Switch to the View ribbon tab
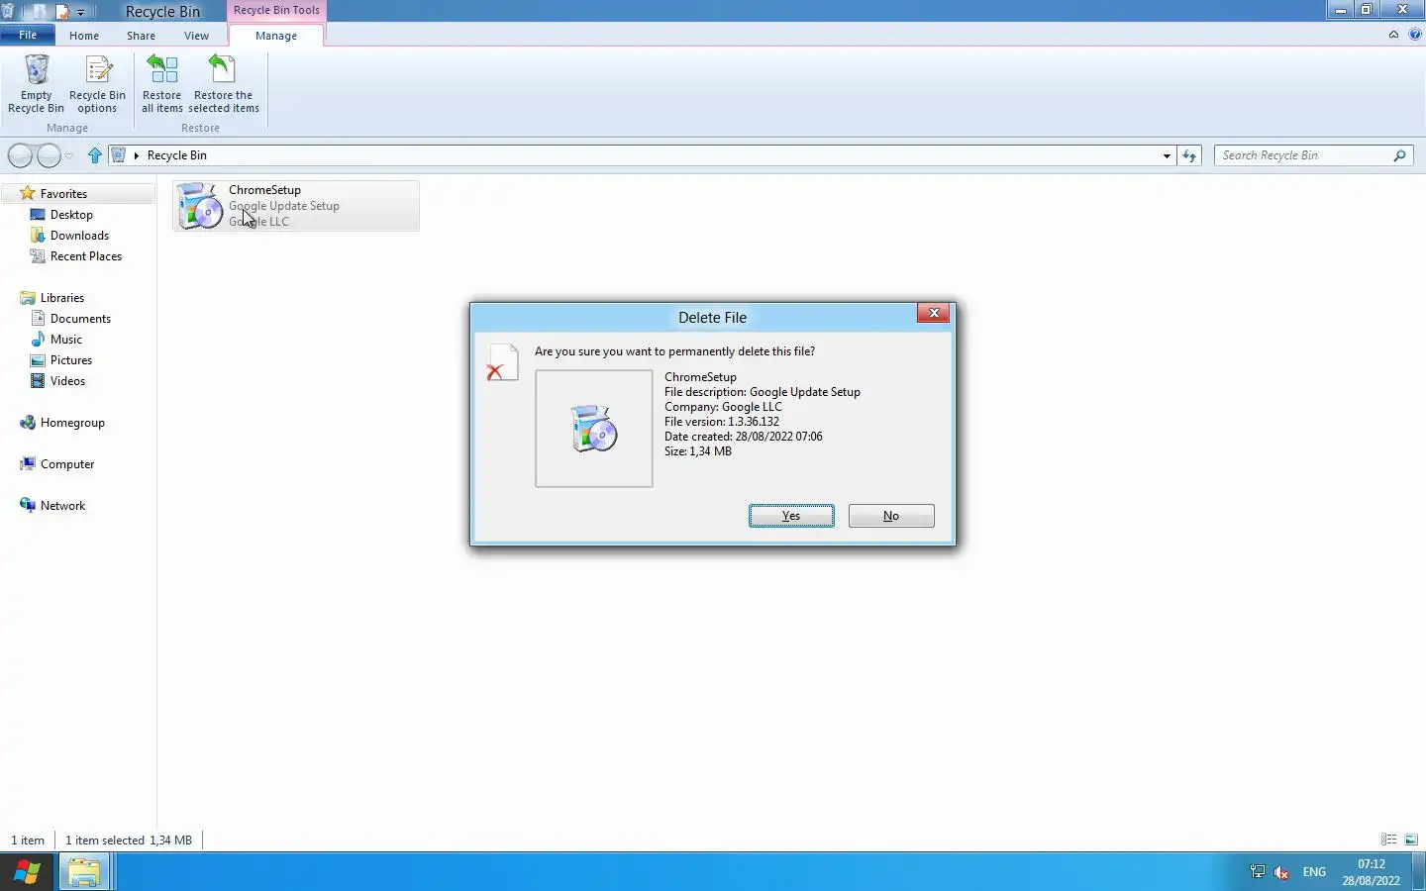 [196, 36]
